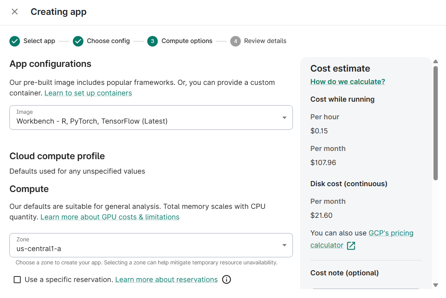Click the Select app completed checkmark icon
446x298 pixels.
[x=14, y=41]
